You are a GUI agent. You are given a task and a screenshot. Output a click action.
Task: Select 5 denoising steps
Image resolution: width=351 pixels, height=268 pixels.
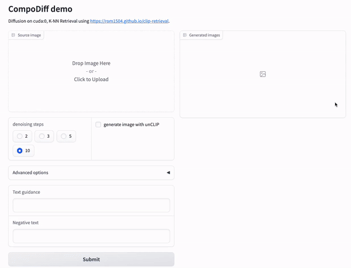pyautogui.click(x=66, y=136)
